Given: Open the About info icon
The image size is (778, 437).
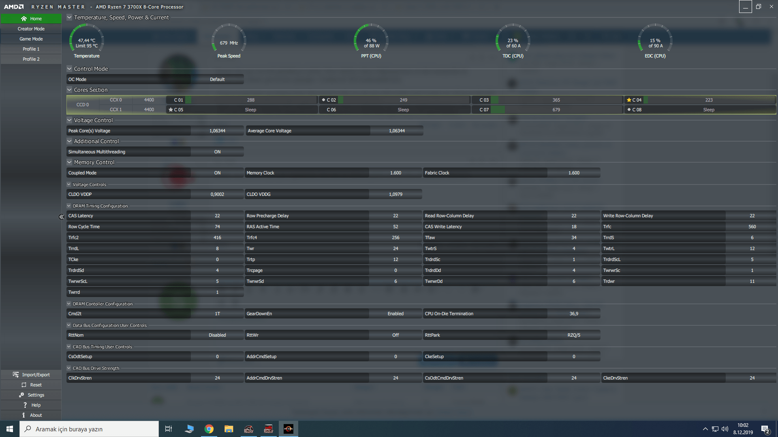Looking at the screenshot, I should pyautogui.click(x=24, y=415).
